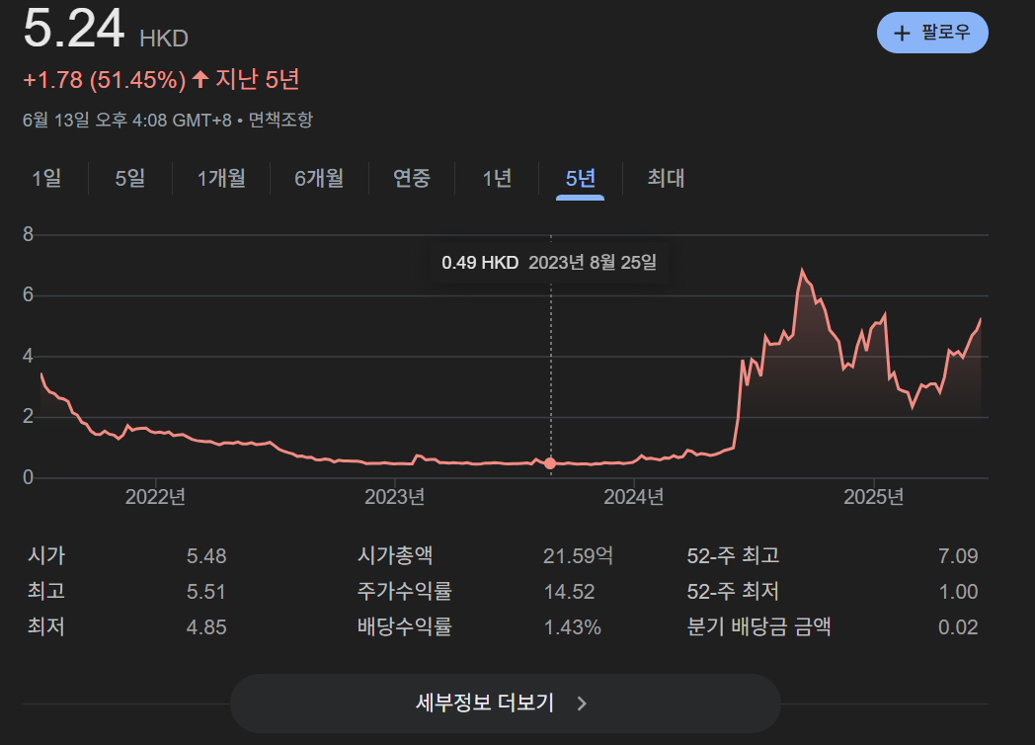Switch to the 6개월 chart range
The image size is (1035, 745).
319,178
